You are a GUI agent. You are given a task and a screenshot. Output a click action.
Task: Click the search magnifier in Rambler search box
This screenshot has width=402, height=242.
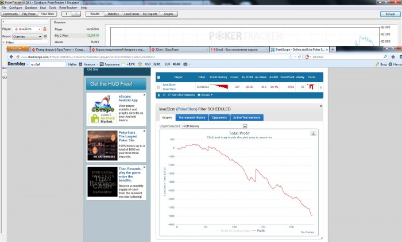pos(385,57)
